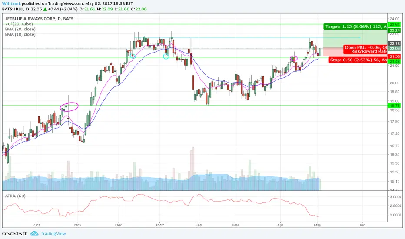Image resolution: width=405 pixels, height=239 pixels.
Task: Select the EMA (20, close) indicator legend
Action: (20, 29)
